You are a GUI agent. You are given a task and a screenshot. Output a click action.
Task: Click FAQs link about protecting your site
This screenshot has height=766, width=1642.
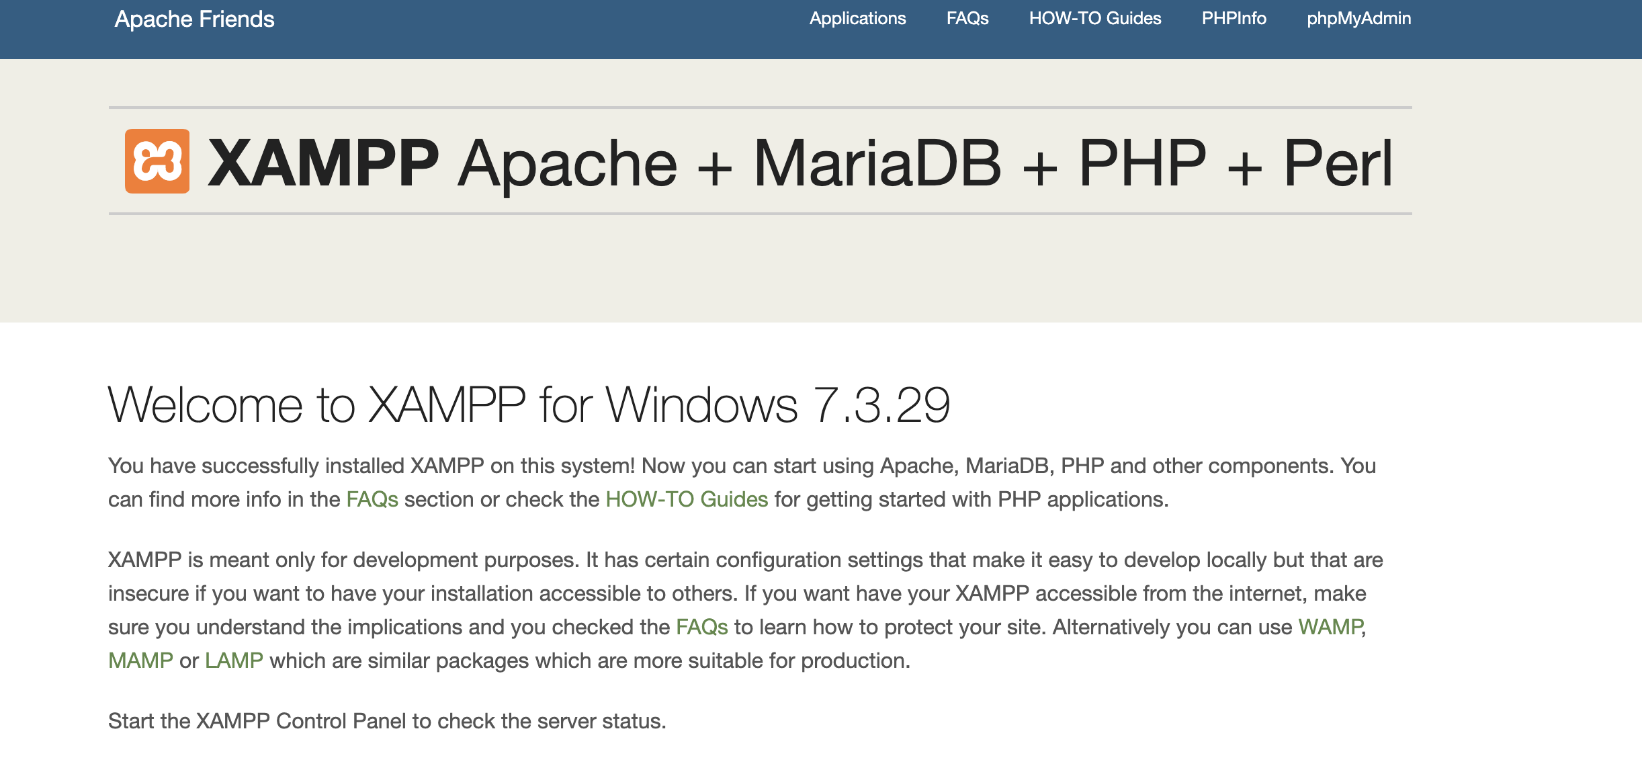tap(701, 627)
